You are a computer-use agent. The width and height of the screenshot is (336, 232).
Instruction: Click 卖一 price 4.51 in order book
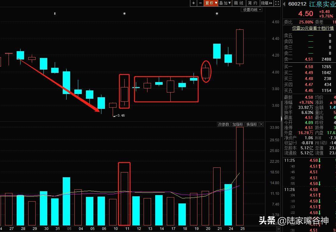pyautogui.click(x=309, y=59)
